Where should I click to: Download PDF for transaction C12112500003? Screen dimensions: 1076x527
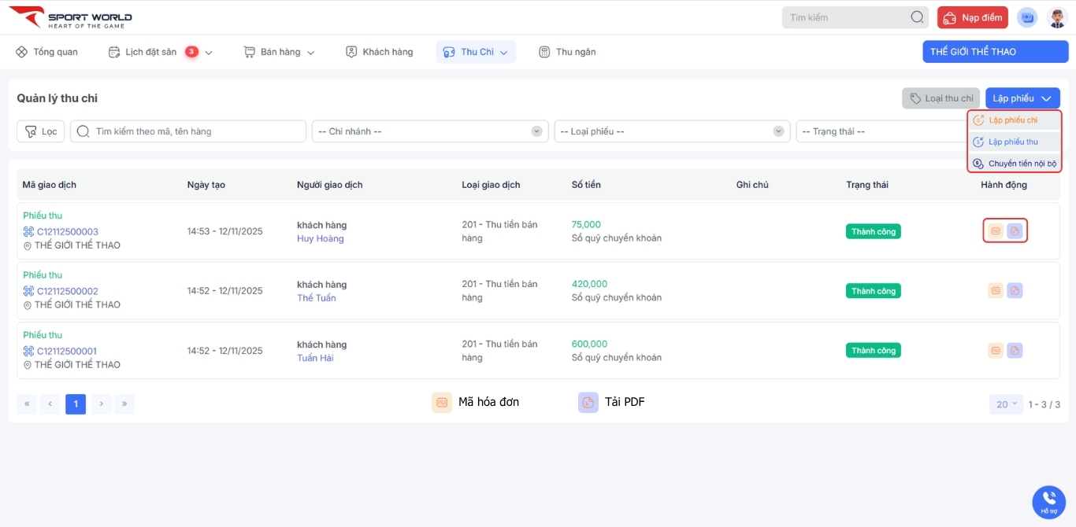[x=1015, y=231]
